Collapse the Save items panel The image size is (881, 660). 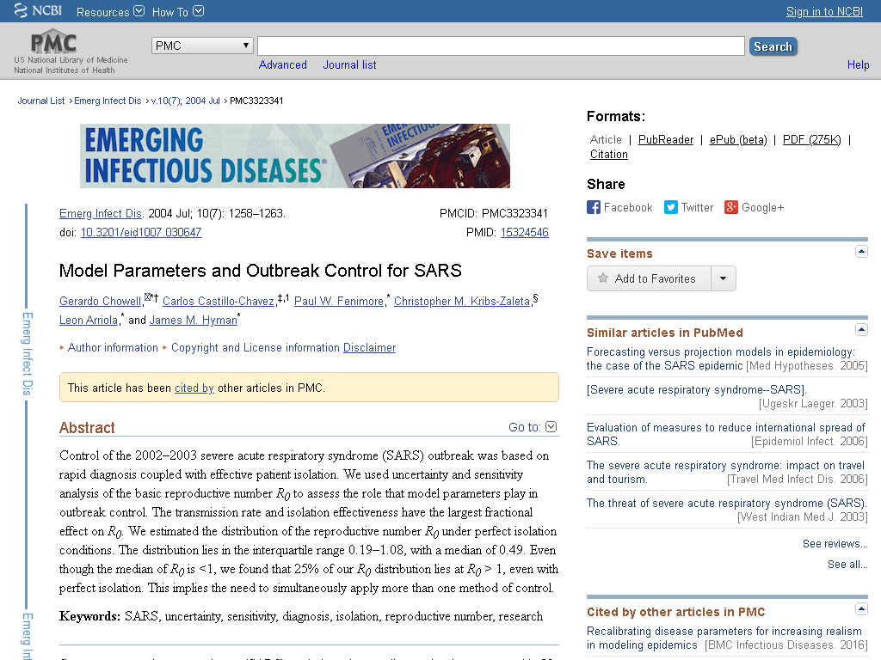[x=861, y=252]
